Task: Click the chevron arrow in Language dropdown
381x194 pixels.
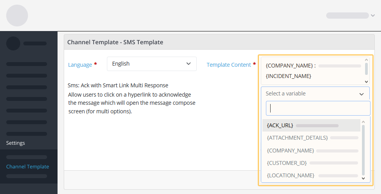Action: 189,64
